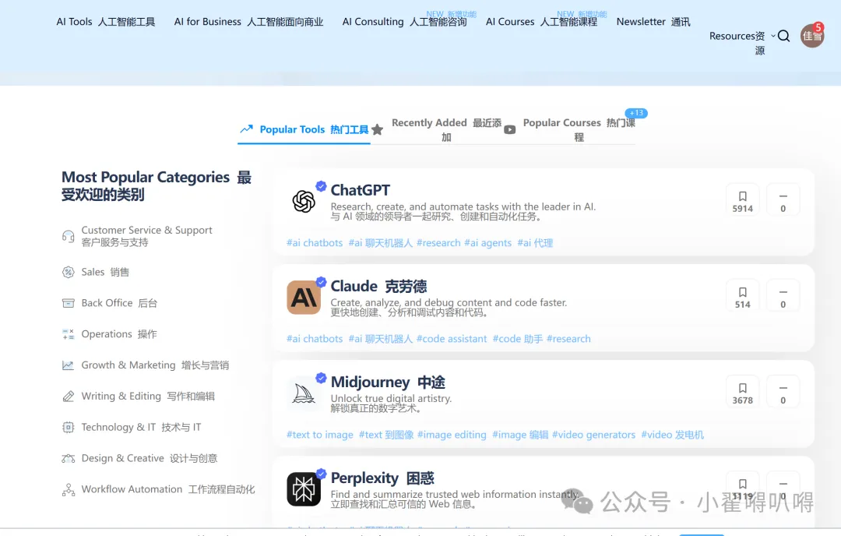Open the Newsletter page link
The height and width of the screenshot is (536, 841).
tap(653, 22)
